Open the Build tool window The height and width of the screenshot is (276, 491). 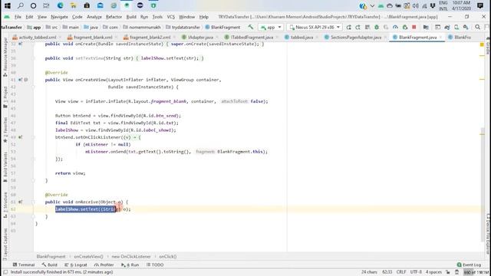[x=49, y=264]
